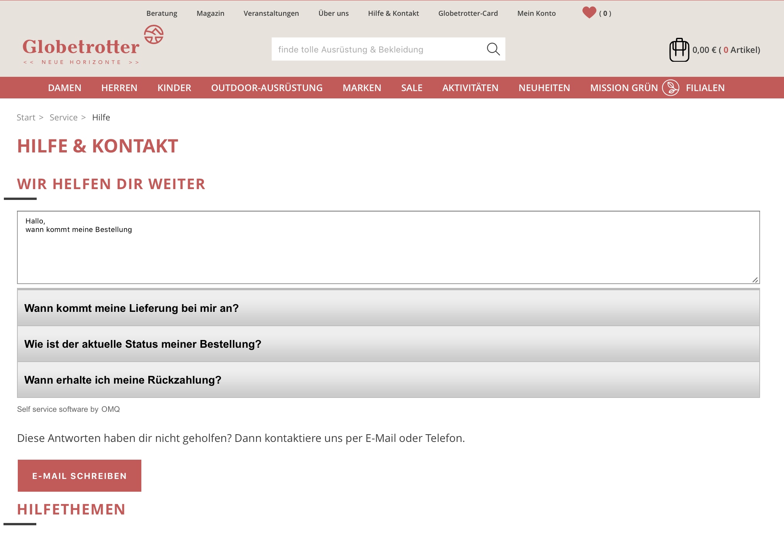
Task: Open Hilfe & Kontakt top link
Action: [394, 14]
